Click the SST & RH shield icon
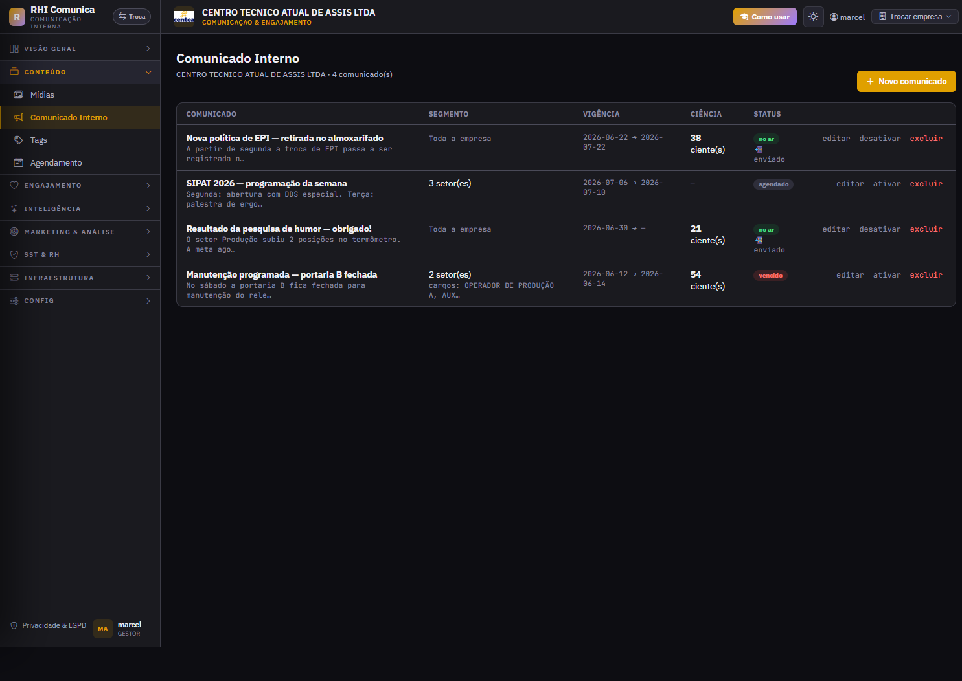Viewport: 962px width, 681px height. coord(14,254)
